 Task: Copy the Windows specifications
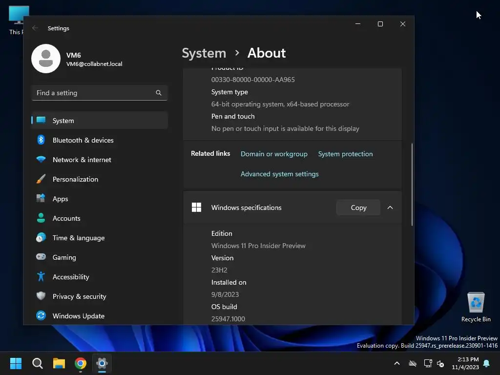coord(358,208)
